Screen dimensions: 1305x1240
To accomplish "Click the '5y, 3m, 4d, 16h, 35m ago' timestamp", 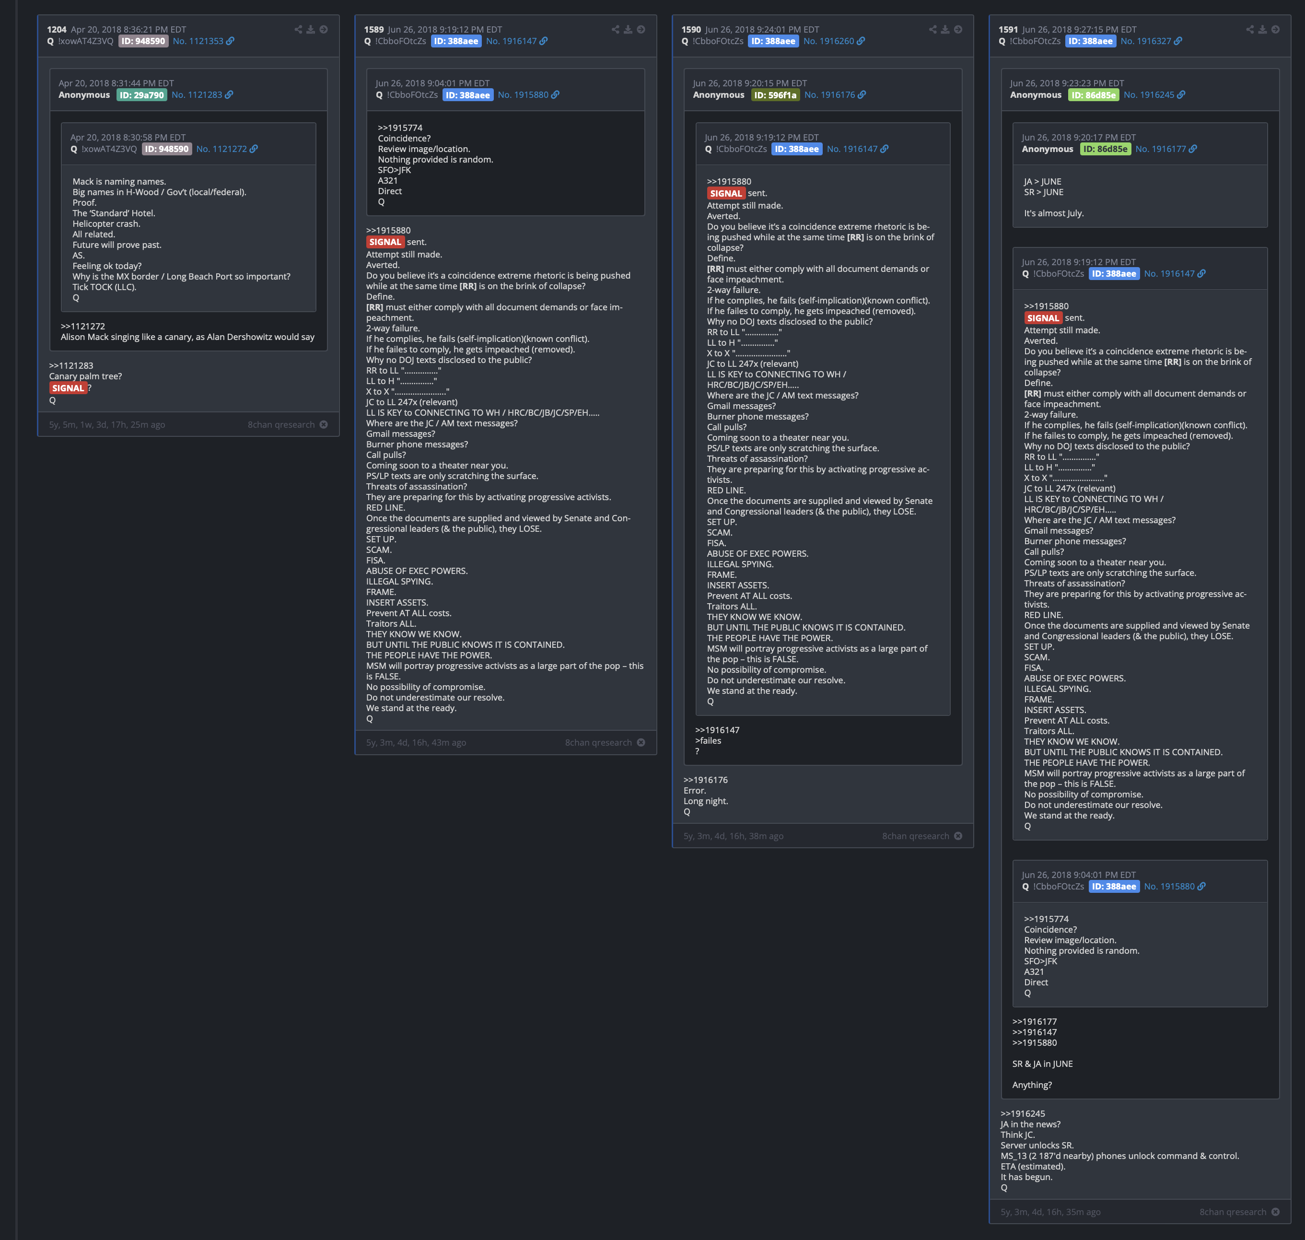I will click(x=1050, y=1212).
